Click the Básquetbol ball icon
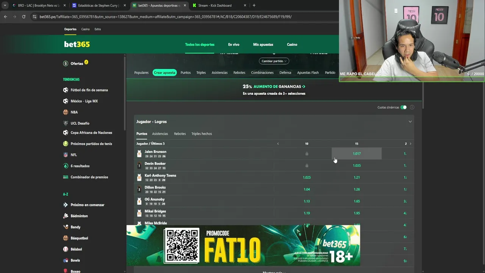The image size is (485, 273). [x=66, y=238]
